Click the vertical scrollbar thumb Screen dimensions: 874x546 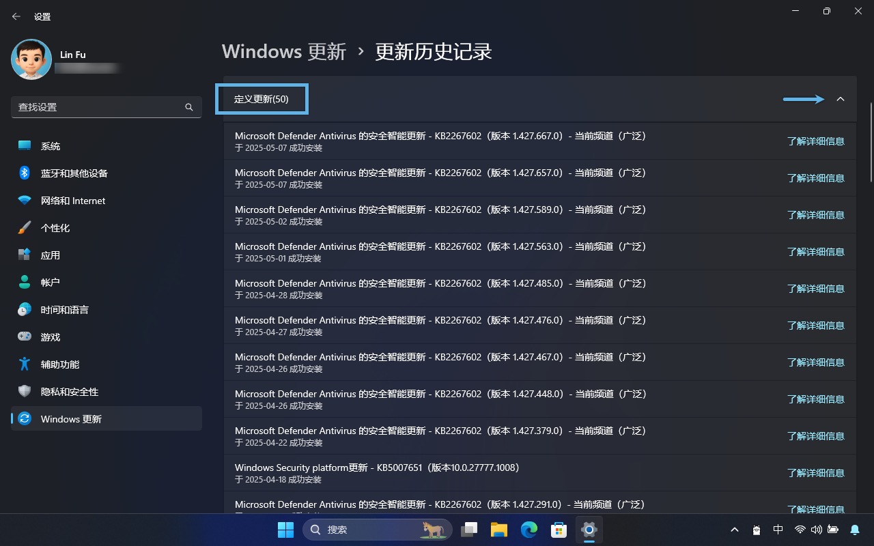point(871,142)
